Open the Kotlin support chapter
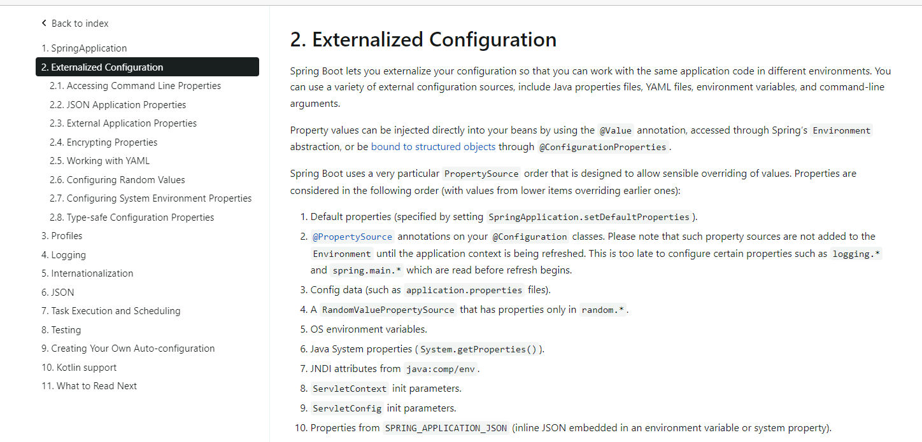 coord(79,367)
